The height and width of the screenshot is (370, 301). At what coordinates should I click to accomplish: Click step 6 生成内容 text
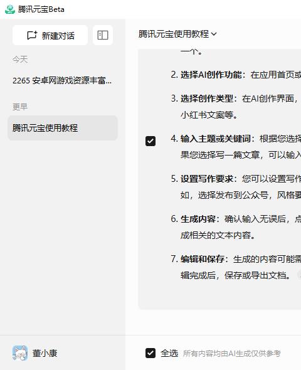point(198,219)
